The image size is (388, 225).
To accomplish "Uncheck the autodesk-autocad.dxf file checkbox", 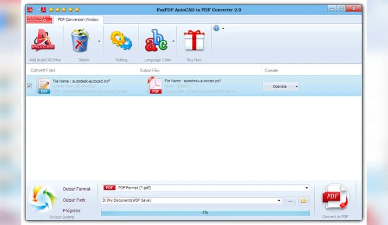I will point(29,86).
